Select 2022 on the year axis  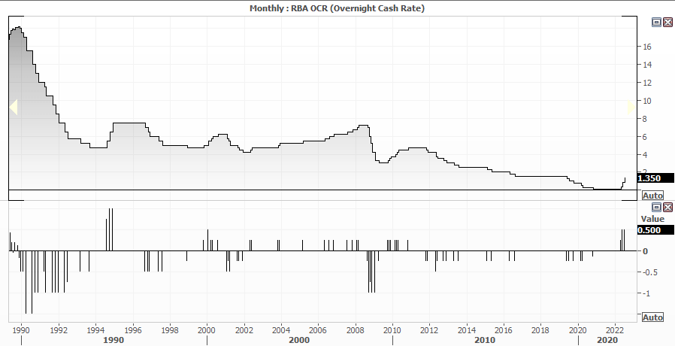(615, 330)
